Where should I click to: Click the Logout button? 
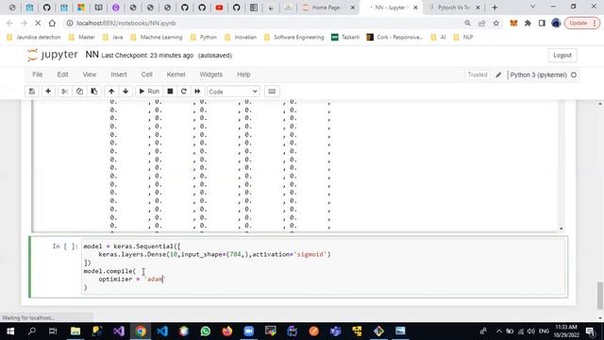(562, 56)
